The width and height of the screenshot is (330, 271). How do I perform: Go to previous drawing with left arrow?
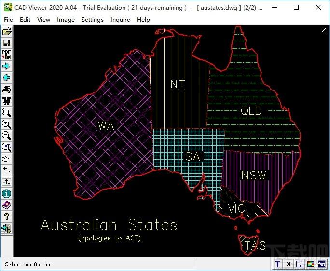7,78
